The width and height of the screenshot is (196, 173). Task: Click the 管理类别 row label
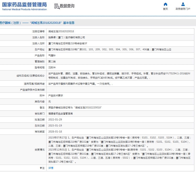pyautogui.click(x=40, y=62)
